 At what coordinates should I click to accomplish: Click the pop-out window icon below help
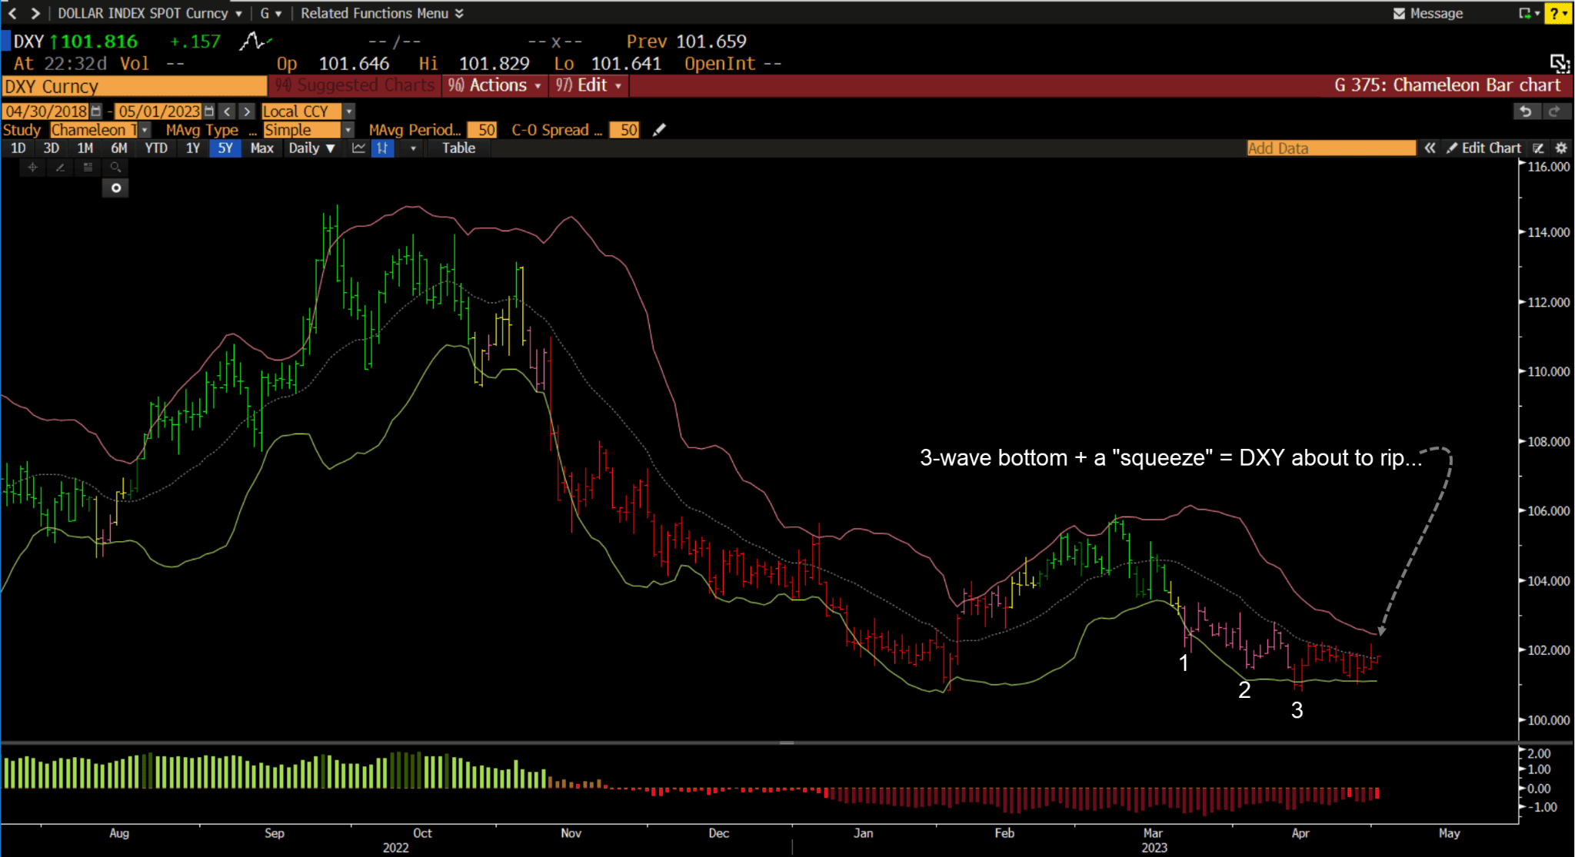pyautogui.click(x=1559, y=63)
